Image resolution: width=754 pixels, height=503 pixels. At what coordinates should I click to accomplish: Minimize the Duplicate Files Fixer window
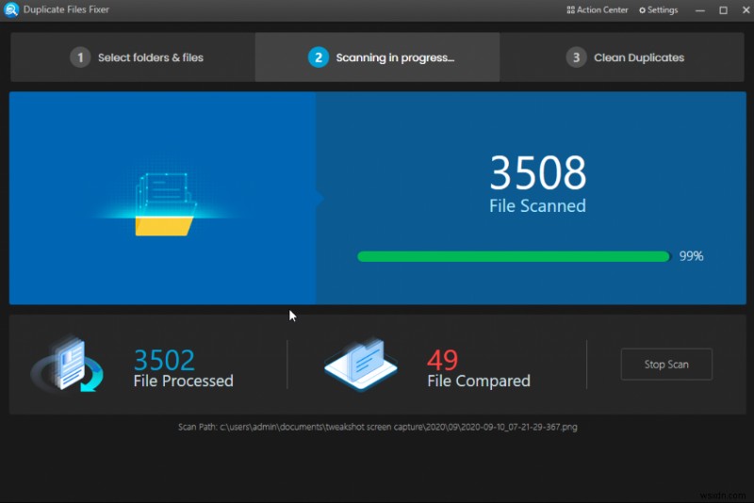[700, 10]
